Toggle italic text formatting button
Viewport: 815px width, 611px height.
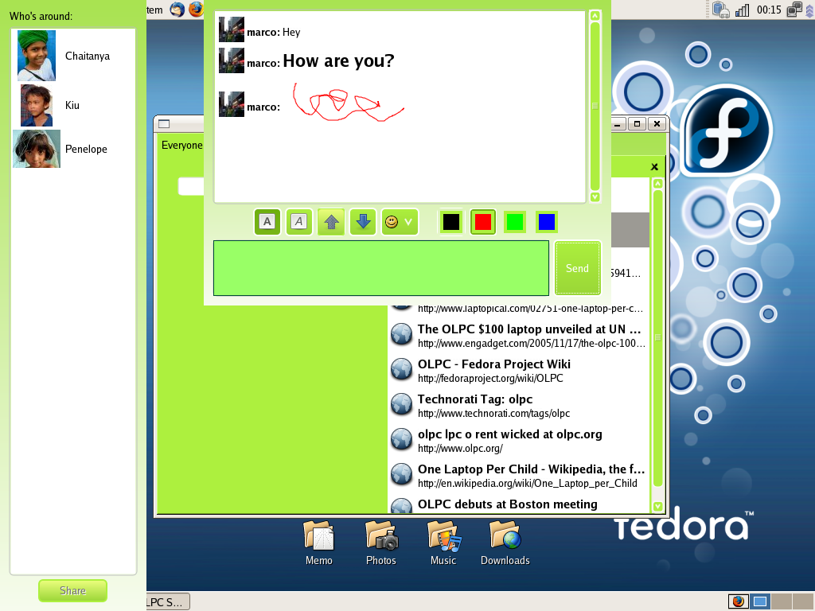click(x=298, y=221)
